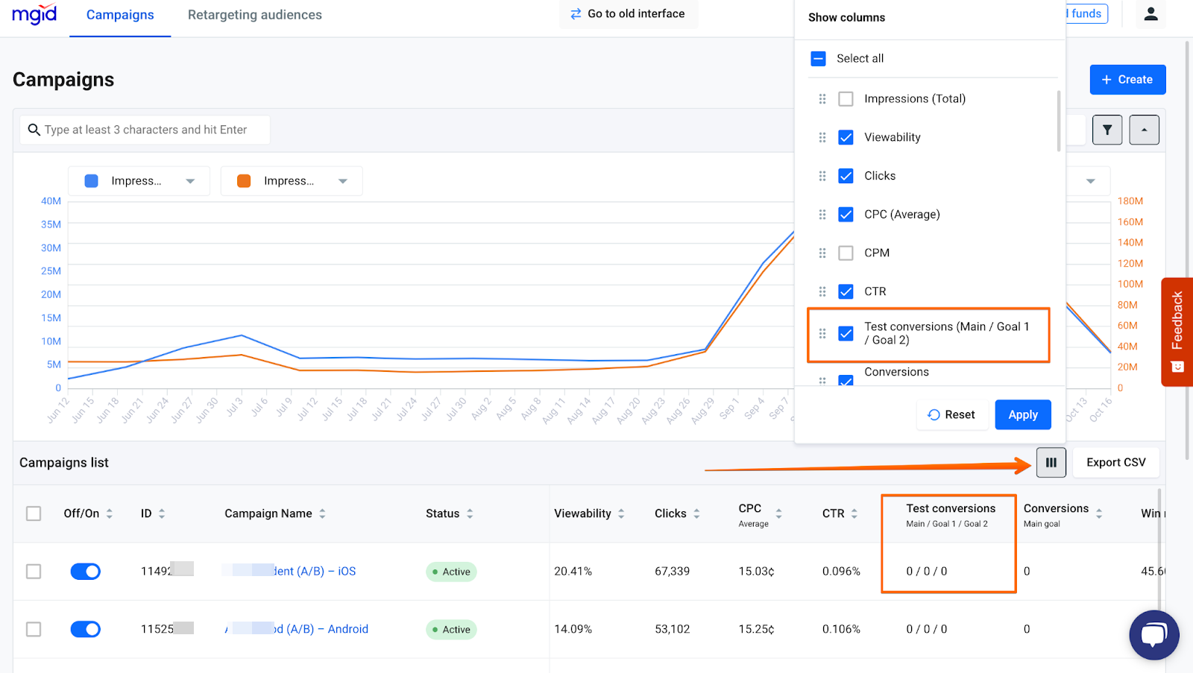The image size is (1193, 673).
Task: Switch to the Retargeting audiences tab
Action: [x=254, y=14]
